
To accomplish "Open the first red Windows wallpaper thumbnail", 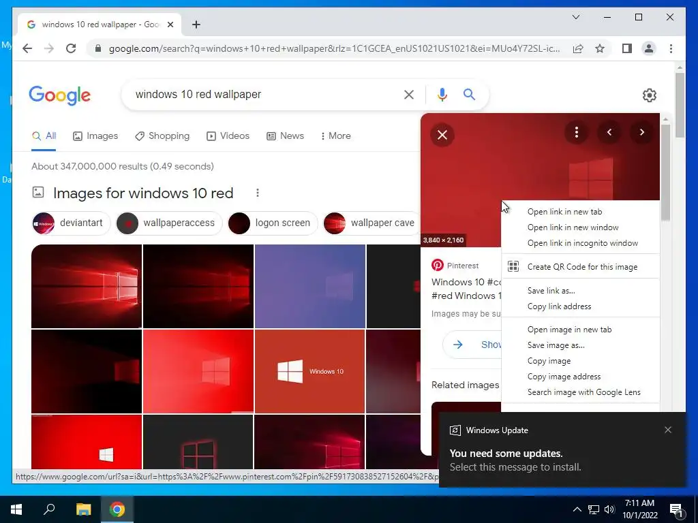I will coord(87,286).
